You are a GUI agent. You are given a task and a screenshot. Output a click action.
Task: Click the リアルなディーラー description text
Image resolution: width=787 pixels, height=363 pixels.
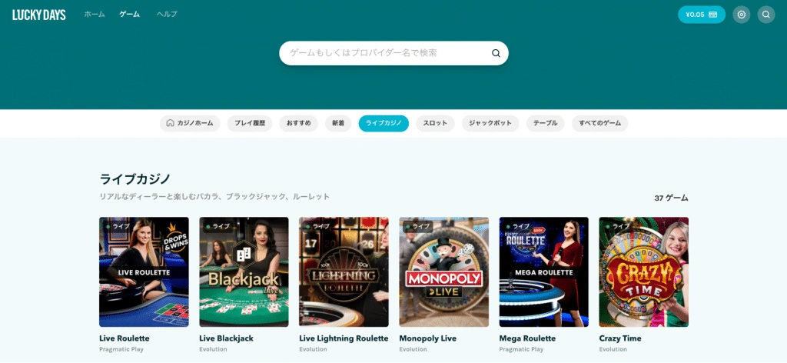(215, 197)
